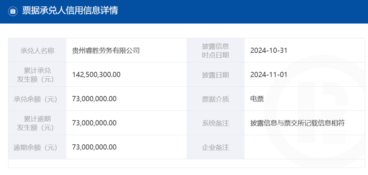This screenshot has height=175, width=368.
Task: Click the document icon in header
Action: coord(13,11)
